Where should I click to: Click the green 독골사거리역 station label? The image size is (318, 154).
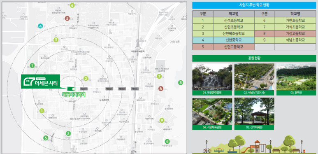point(73,95)
